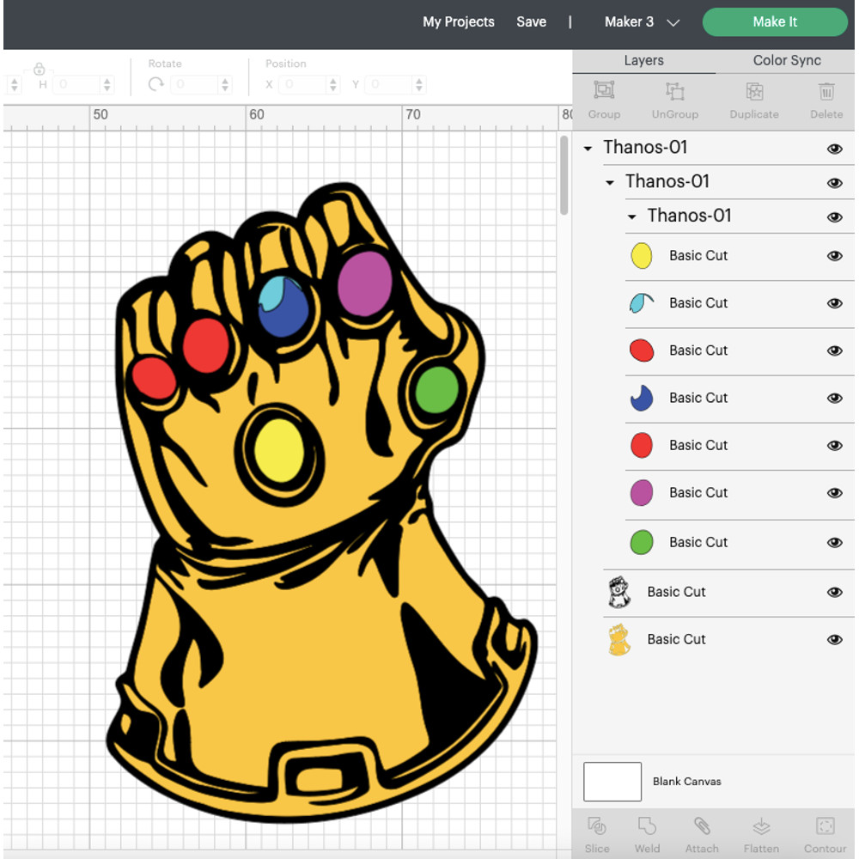Switch to the Color Sync tab
Screen dimensions: 859x859
(x=786, y=60)
